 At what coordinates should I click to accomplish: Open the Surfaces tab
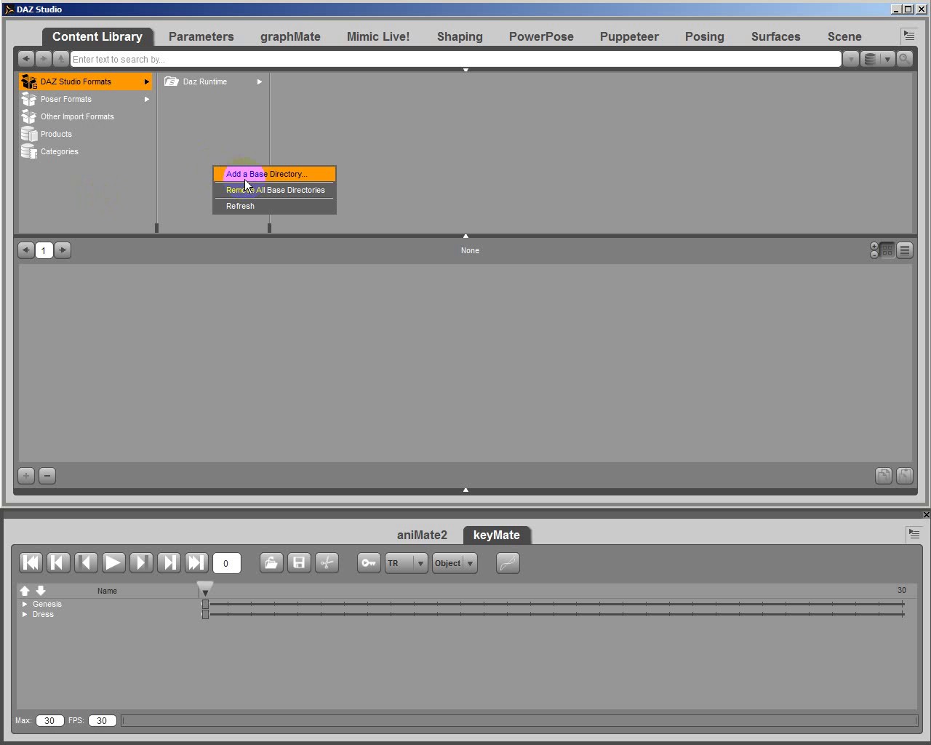click(776, 36)
